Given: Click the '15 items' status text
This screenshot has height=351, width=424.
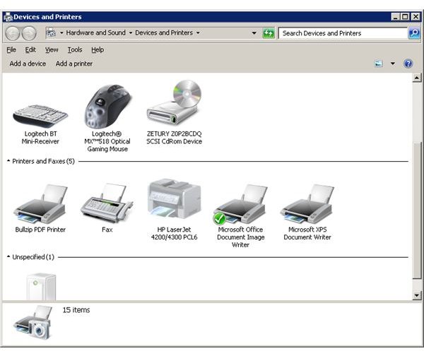Looking at the screenshot, I should (x=76, y=310).
